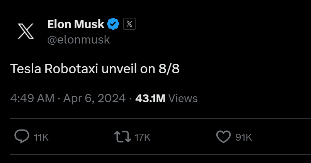Click the 17K repost count
311x163 pixels.
click(x=142, y=138)
